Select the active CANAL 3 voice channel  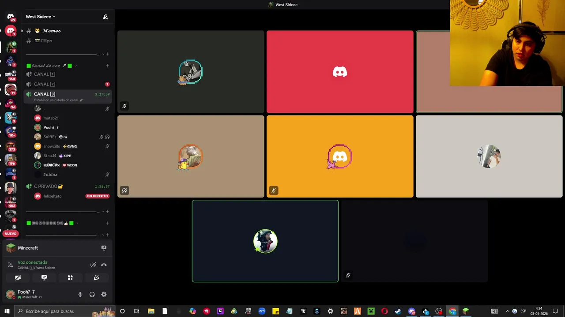(44, 94)
